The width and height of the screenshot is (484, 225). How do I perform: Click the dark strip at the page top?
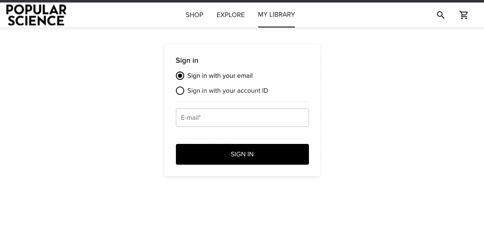pos(242,1)
